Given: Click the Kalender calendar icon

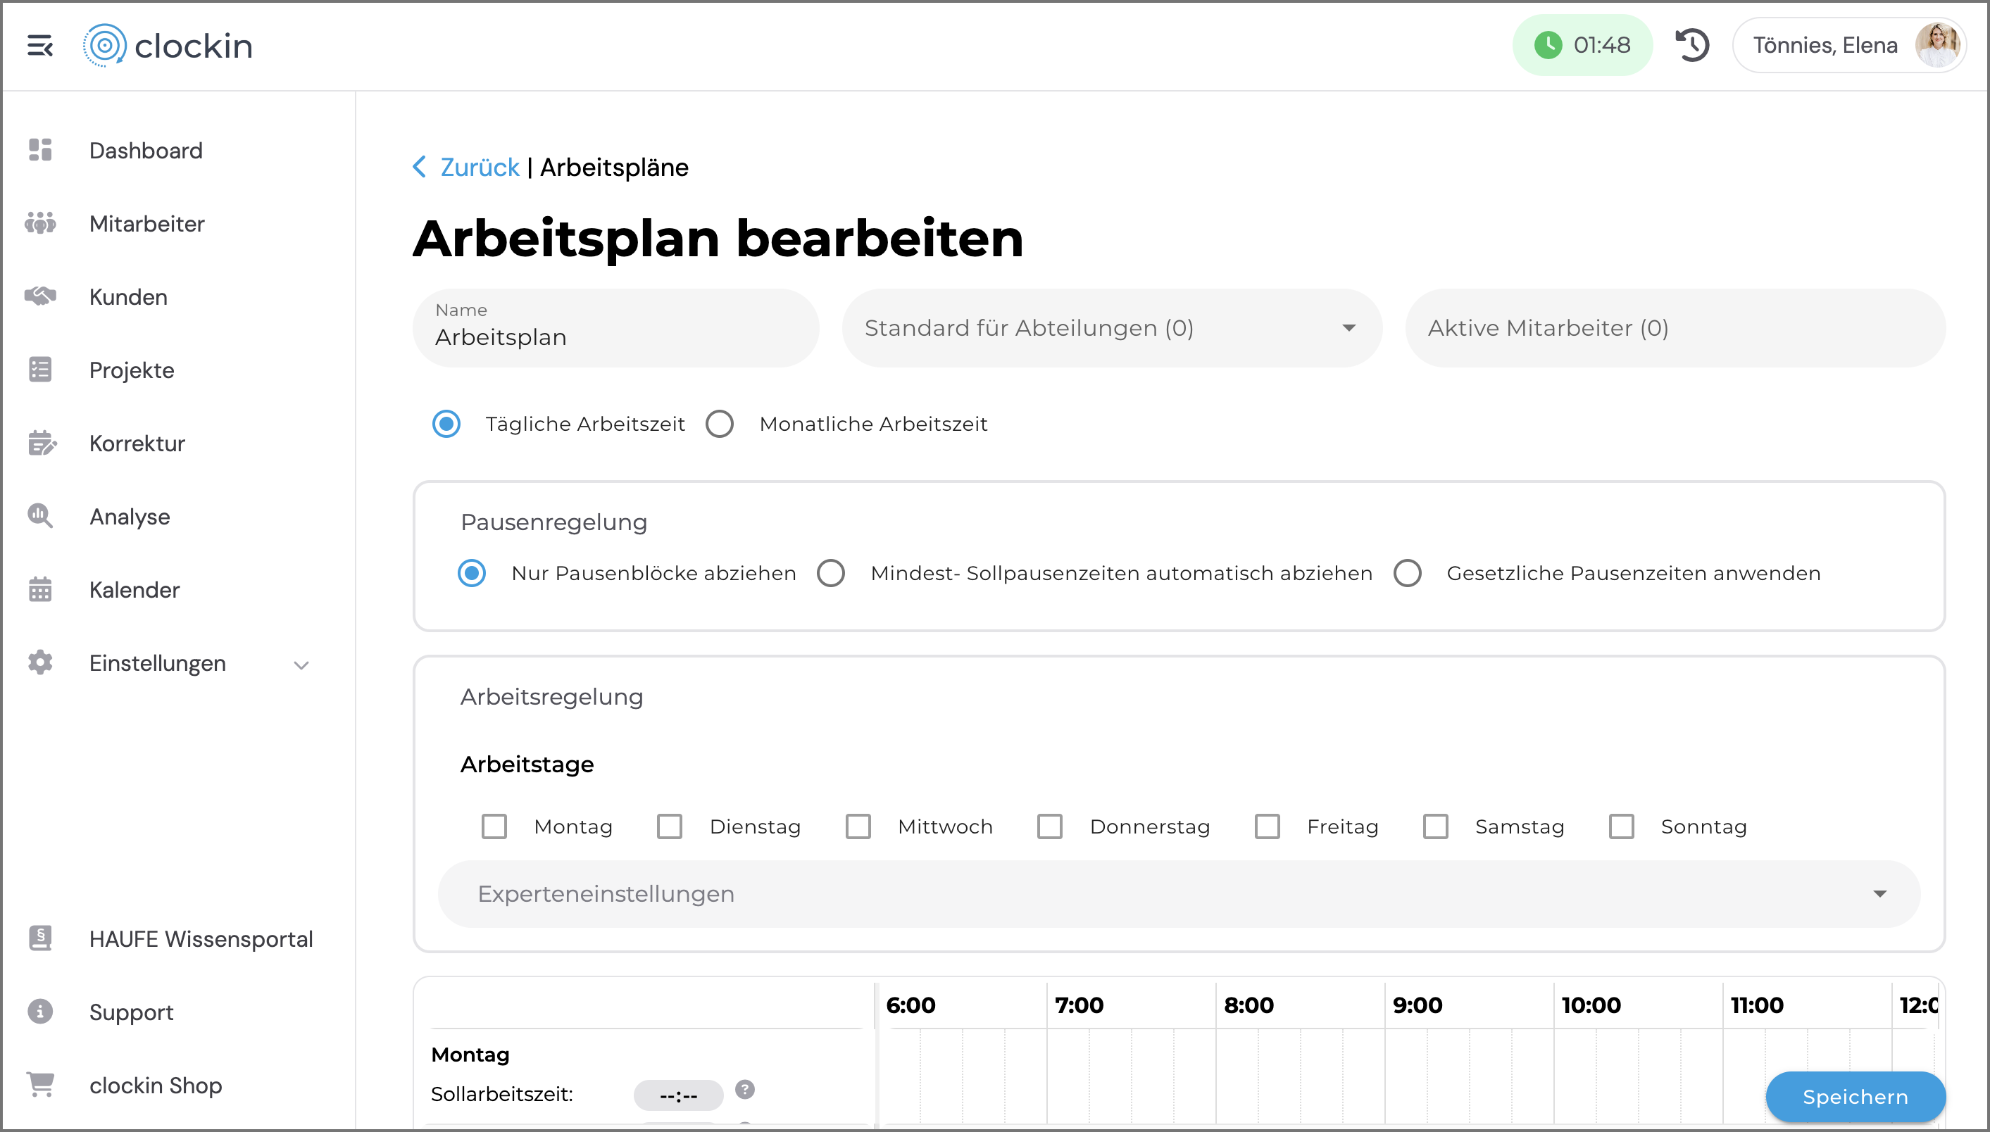Looking at the screenshot, I should 39,589.
